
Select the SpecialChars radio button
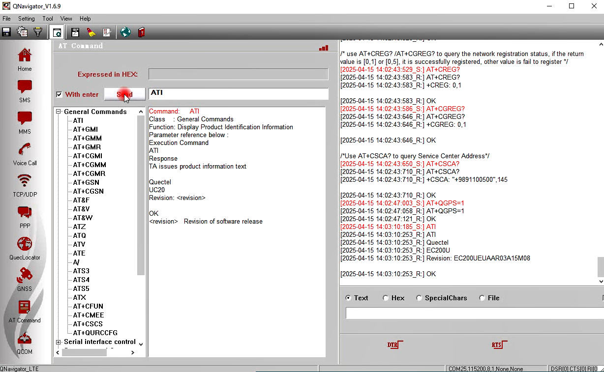pyautogui.click(x=419, y=298)
